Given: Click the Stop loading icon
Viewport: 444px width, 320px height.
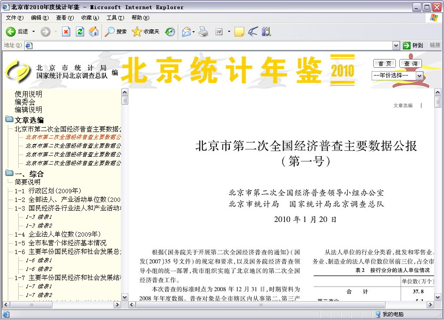Looking at the screenshot, I should coord(66,32).
